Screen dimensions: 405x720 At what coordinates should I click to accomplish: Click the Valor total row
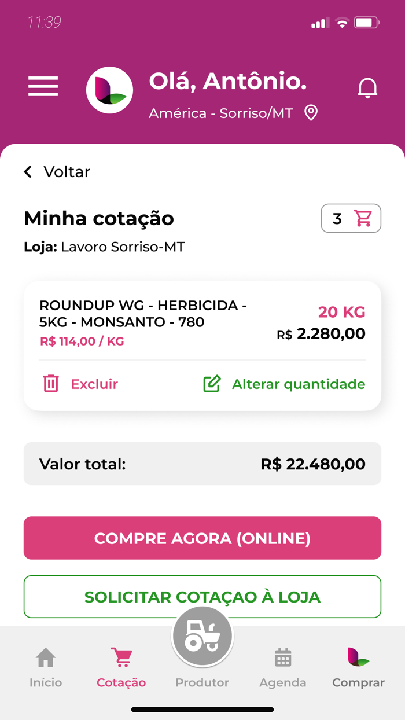202,464
